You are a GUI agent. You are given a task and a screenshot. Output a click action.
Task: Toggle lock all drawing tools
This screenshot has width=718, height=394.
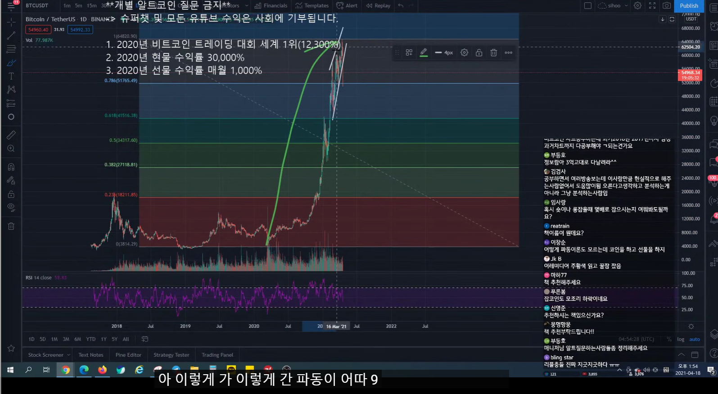11,194
